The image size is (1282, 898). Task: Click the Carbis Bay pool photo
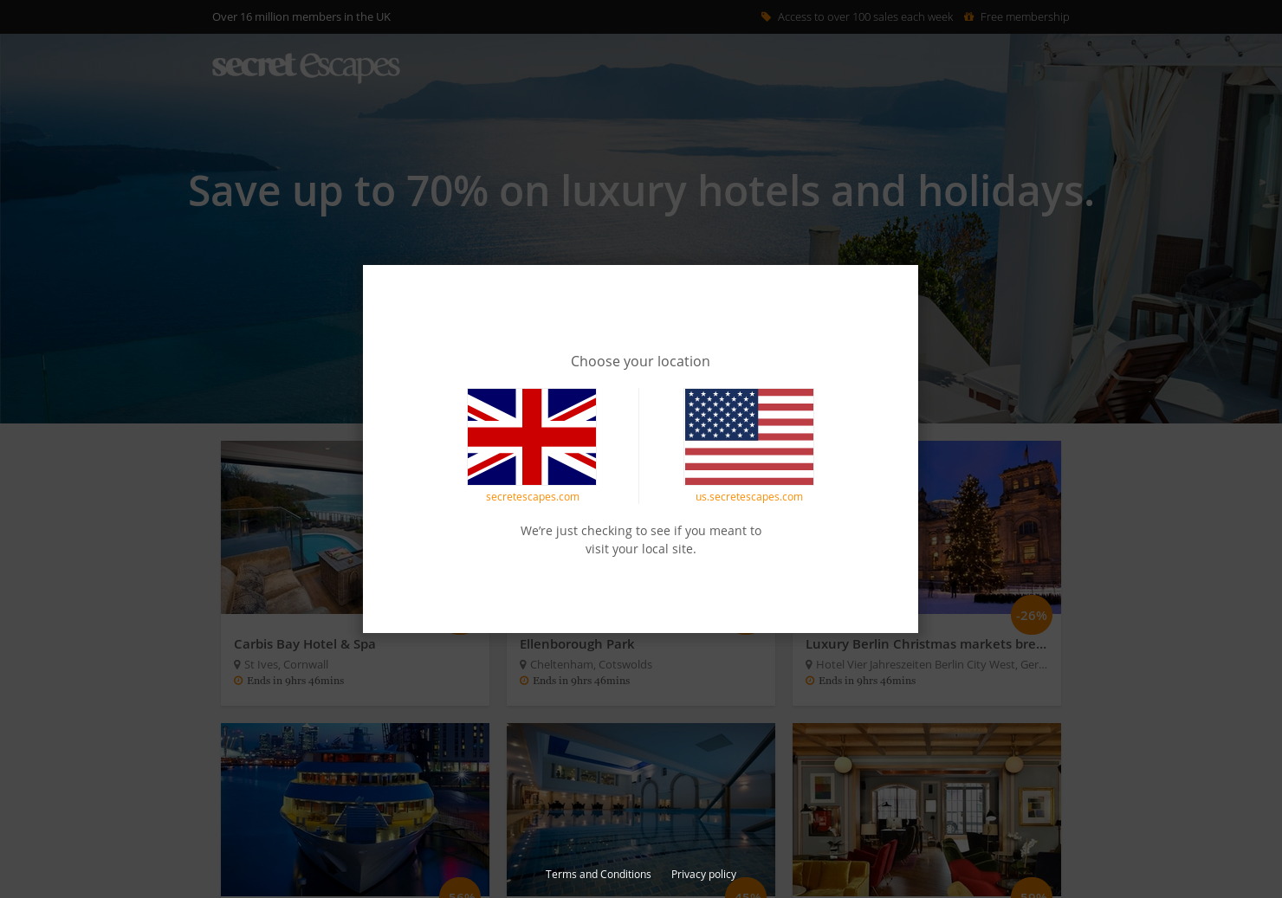click(292, 527)
